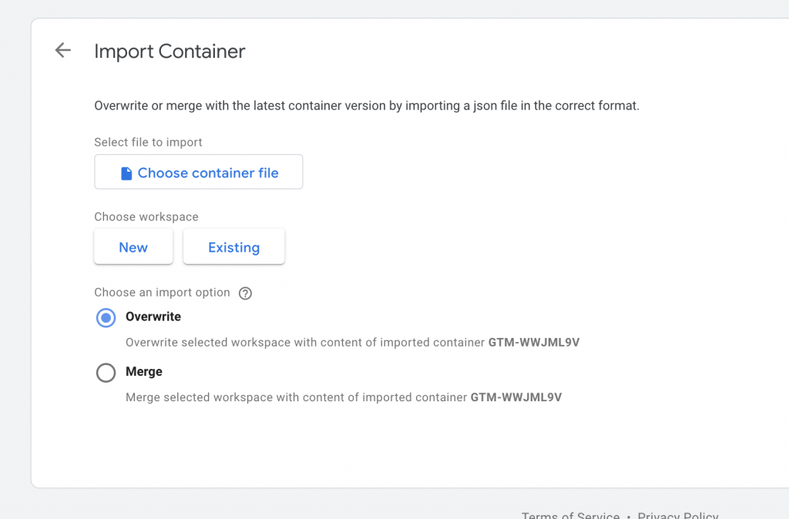
Task: Select the Merge radio option
Action: 106,373
